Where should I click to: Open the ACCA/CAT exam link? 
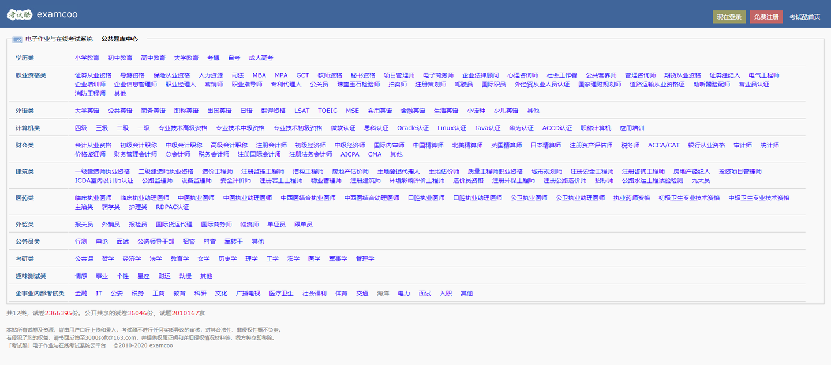click(664, 145)
